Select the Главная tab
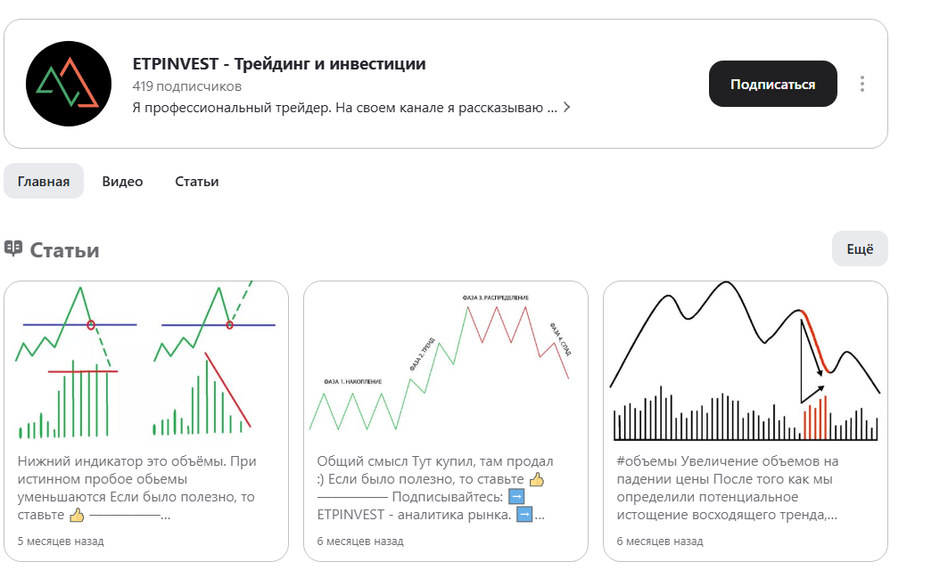Image resolution: width=948 pixels, height=570 pixels. tap(44, 180)
